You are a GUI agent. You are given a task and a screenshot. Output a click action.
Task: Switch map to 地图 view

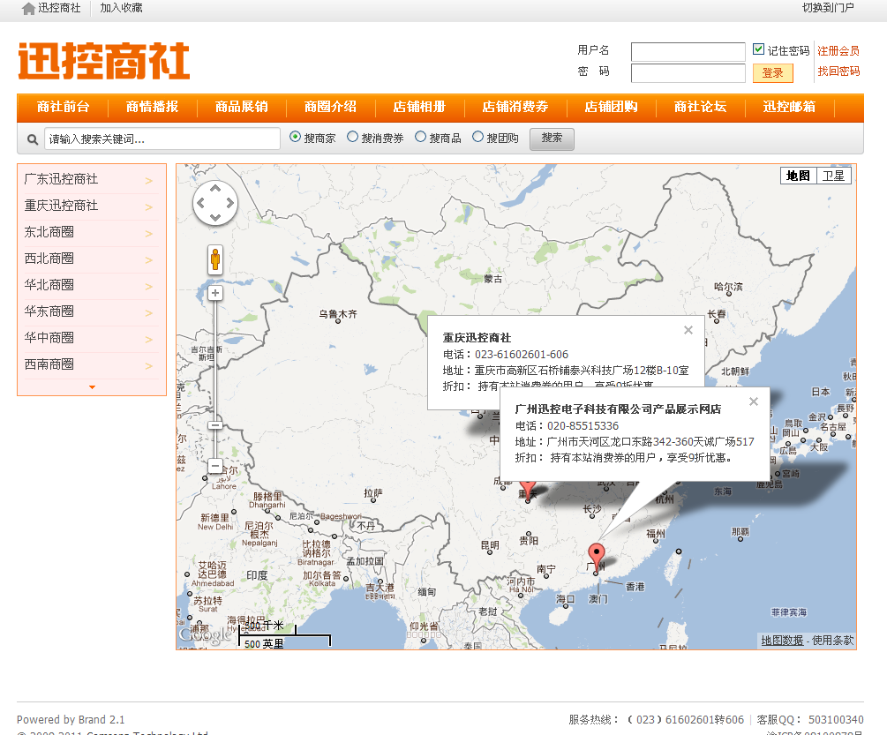798,176
